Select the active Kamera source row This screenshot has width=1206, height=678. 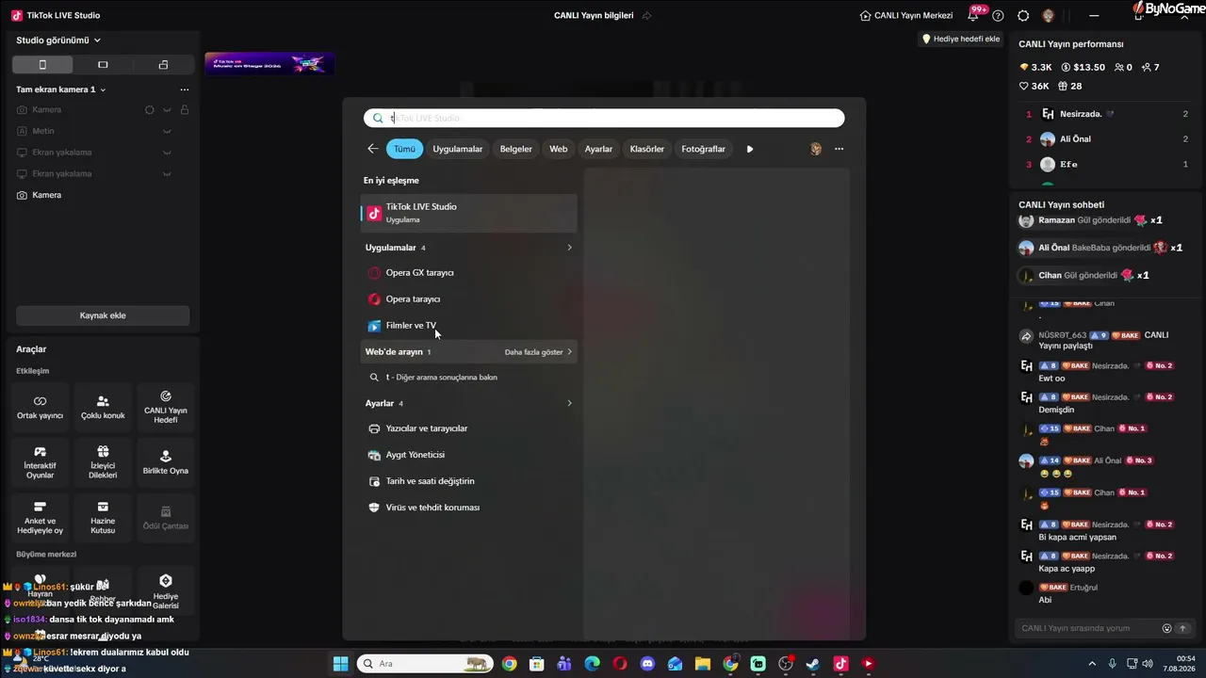103,195
